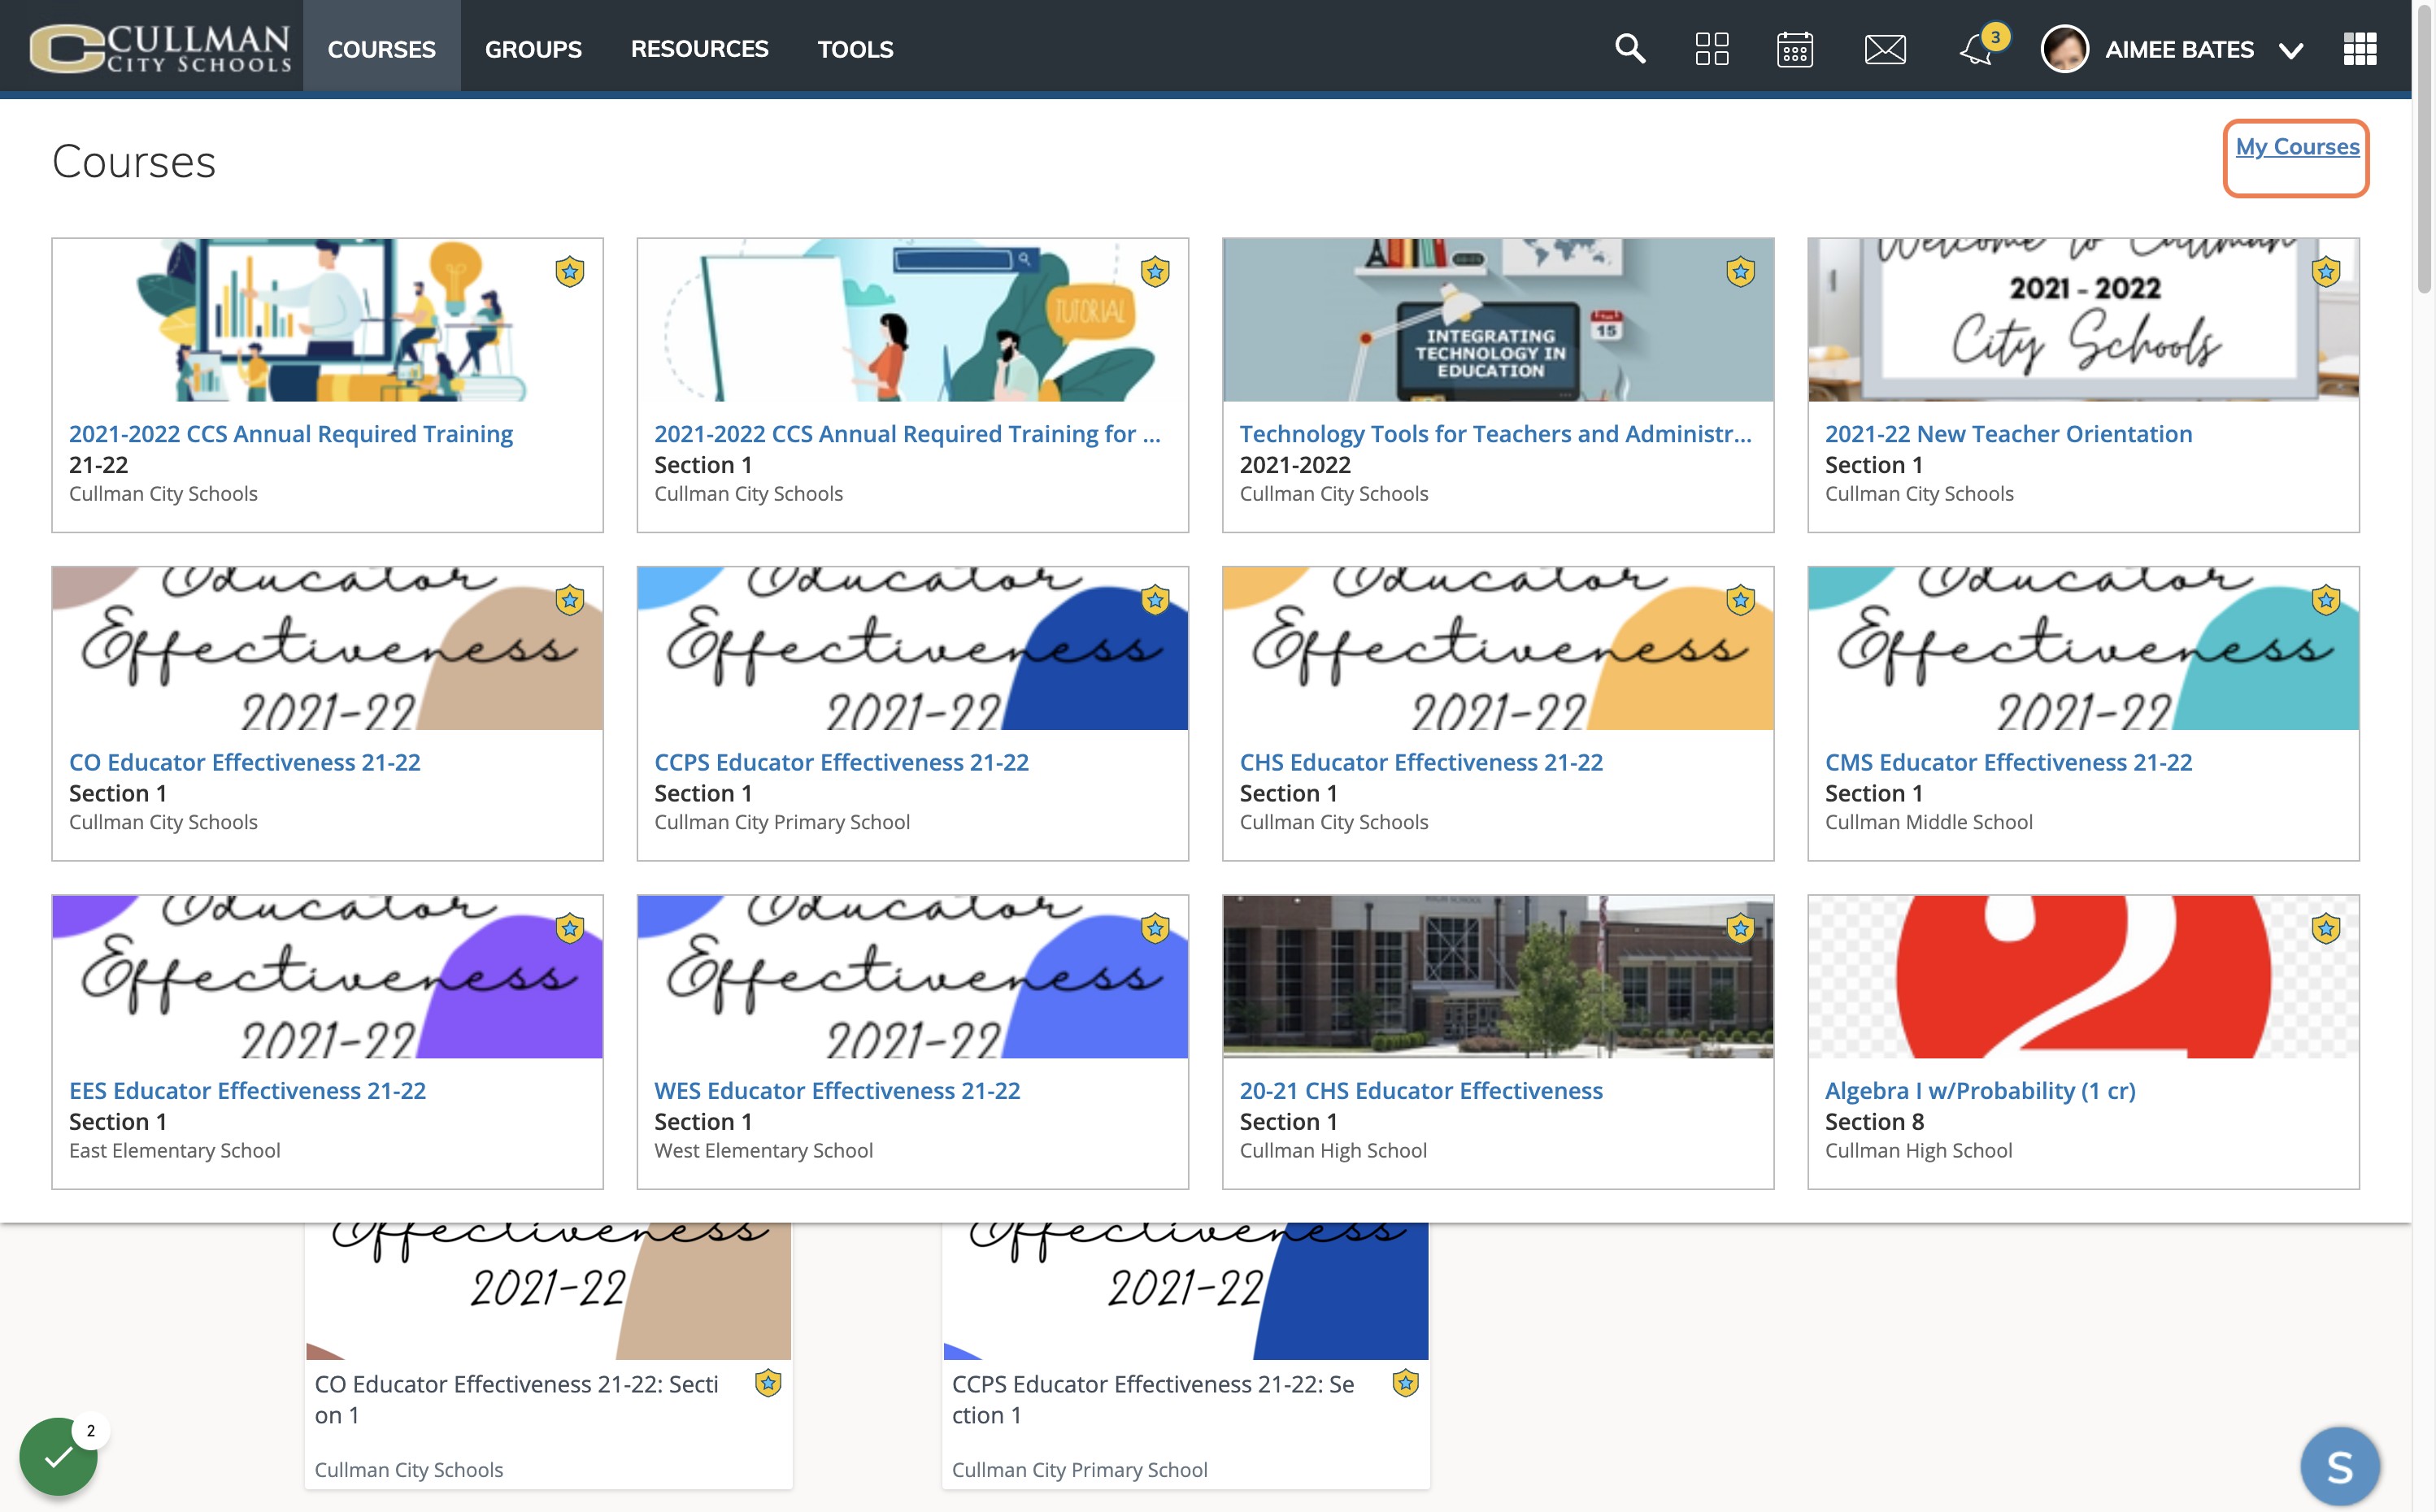Click admin badge on CO Educator Effectiveness dropdown card

(x=570, y=599)
